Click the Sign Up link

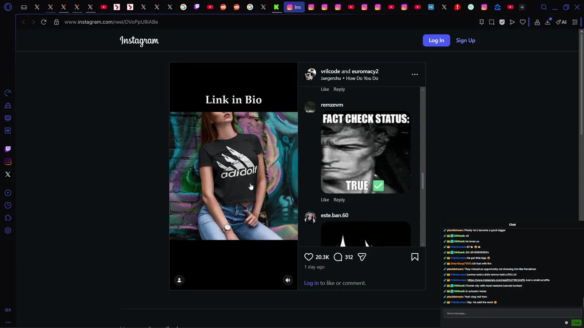click(x=465, y=40)
